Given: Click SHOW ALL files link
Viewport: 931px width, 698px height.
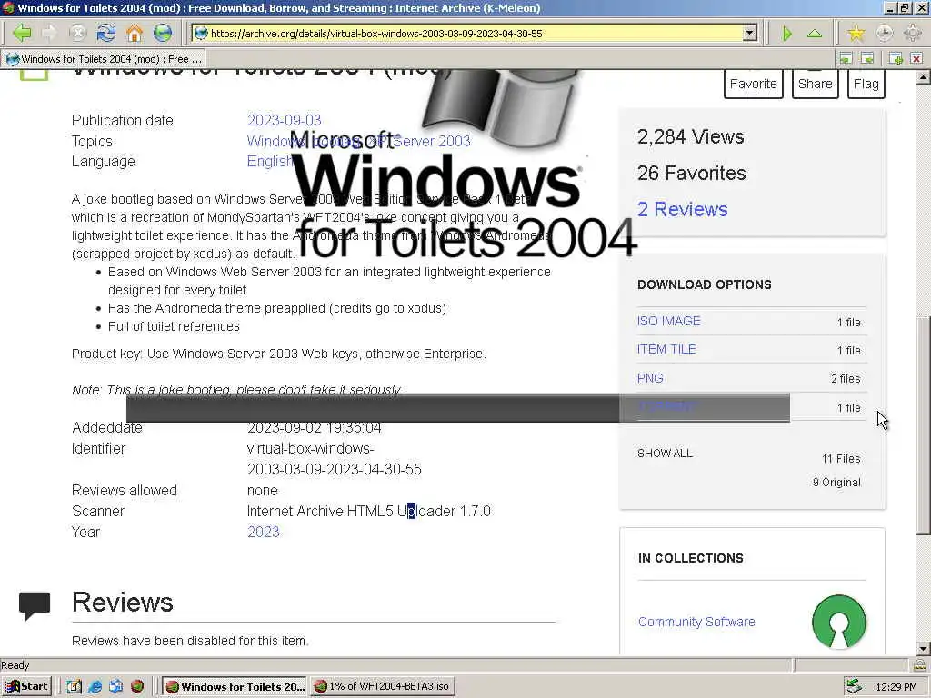Looking at the screenshot, I should point(665,454).
